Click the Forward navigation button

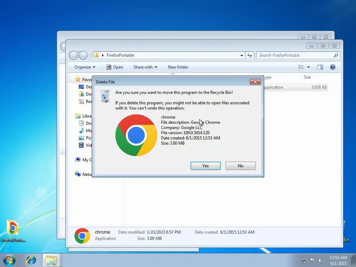83,55
